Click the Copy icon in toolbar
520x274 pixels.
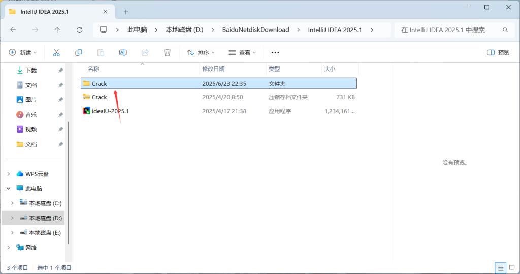(79, 52)
